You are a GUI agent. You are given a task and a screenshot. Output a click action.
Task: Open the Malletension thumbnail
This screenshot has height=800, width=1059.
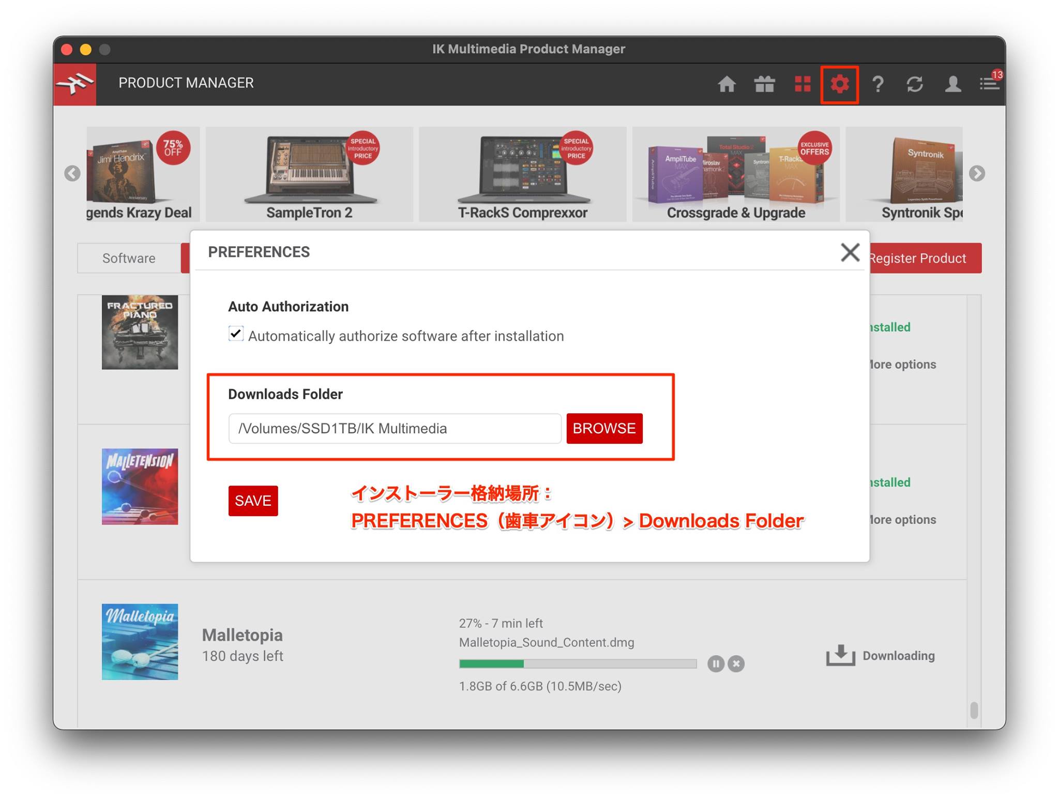[140, 487]
